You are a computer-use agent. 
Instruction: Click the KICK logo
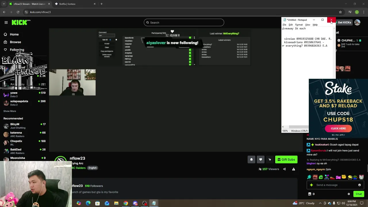[x=21, y=22]
